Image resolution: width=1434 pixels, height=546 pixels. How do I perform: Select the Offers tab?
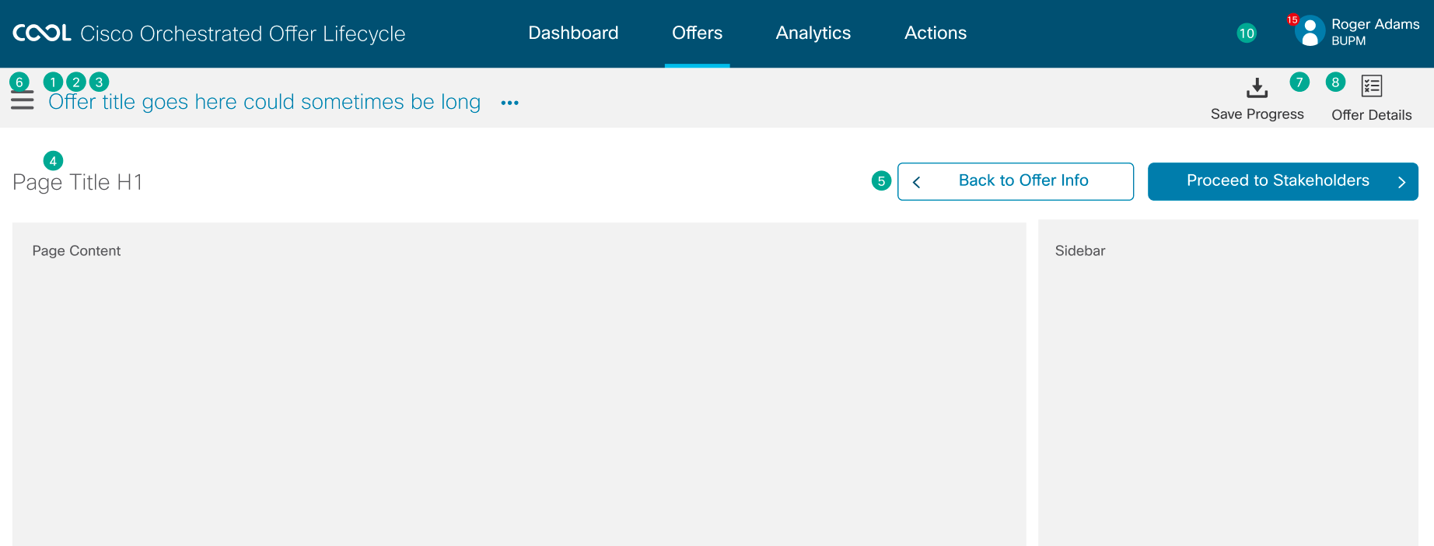pyautogui.click(x=697, y=33)
